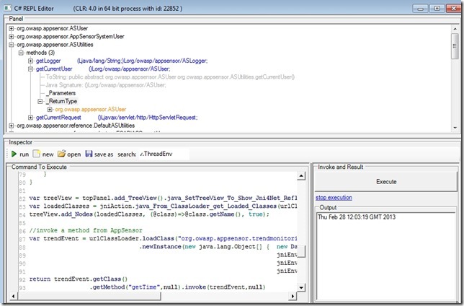Select the _Parameters tree item
Screen dimensions: 464x306
click(62, 93)
